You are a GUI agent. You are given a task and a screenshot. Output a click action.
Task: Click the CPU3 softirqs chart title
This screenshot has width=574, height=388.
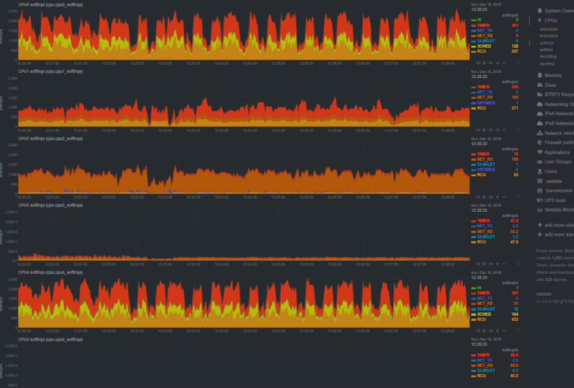tap(51, 205)
